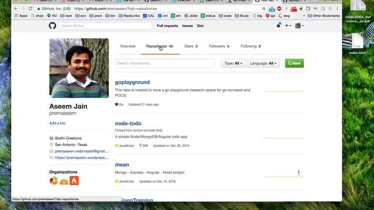Open Pull requests in header
This screenshot has height=210, width=374.
[168, 26]
